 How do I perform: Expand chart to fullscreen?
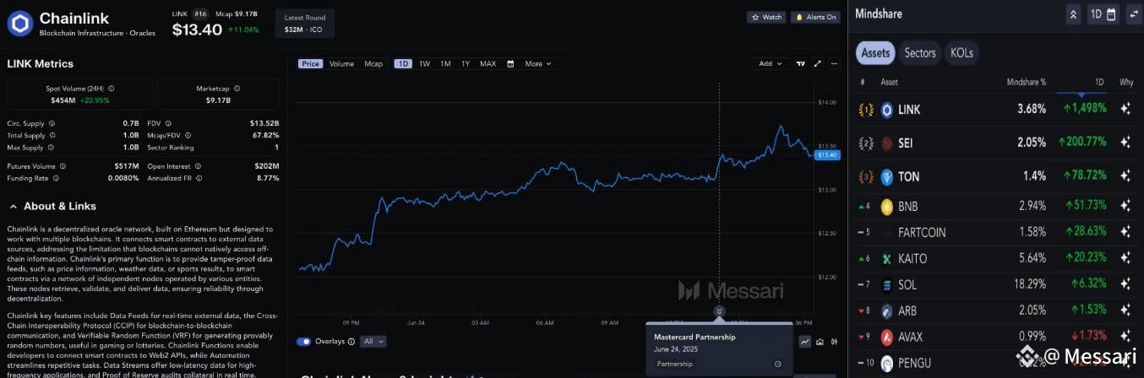click(x=818, y=63)
